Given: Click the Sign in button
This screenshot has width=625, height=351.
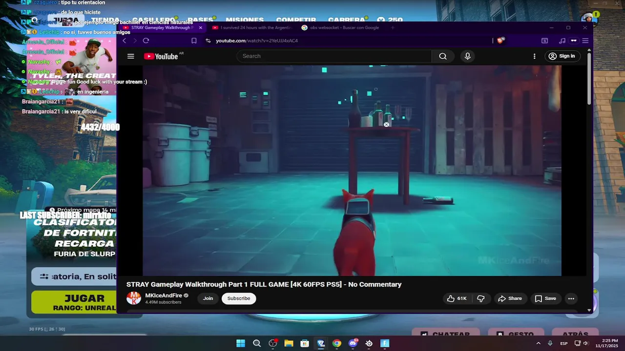Looking at the screenshot, I should [x=562, y=56].
